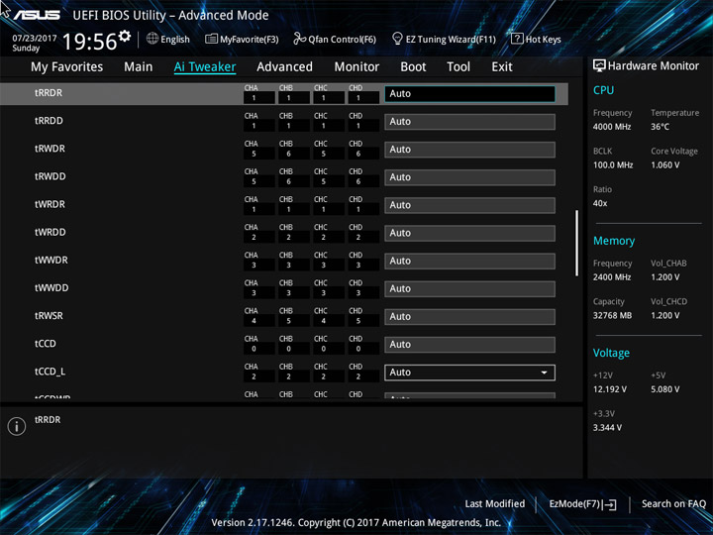Select the tRWDR row label
713x535 pixels.
coord(51,149)
